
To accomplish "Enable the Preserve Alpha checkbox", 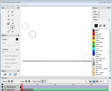I will point(3,59).
